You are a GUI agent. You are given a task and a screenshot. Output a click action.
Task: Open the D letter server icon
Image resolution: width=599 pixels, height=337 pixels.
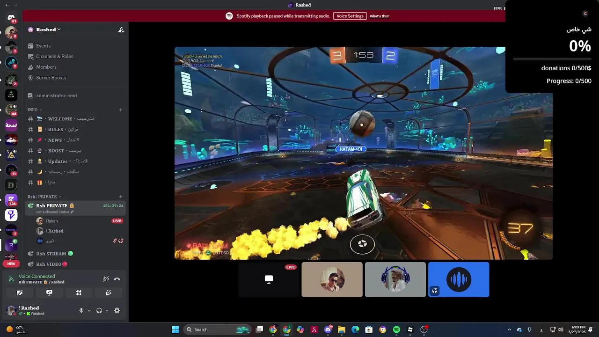pyautogui.click(x=11, y=185)
